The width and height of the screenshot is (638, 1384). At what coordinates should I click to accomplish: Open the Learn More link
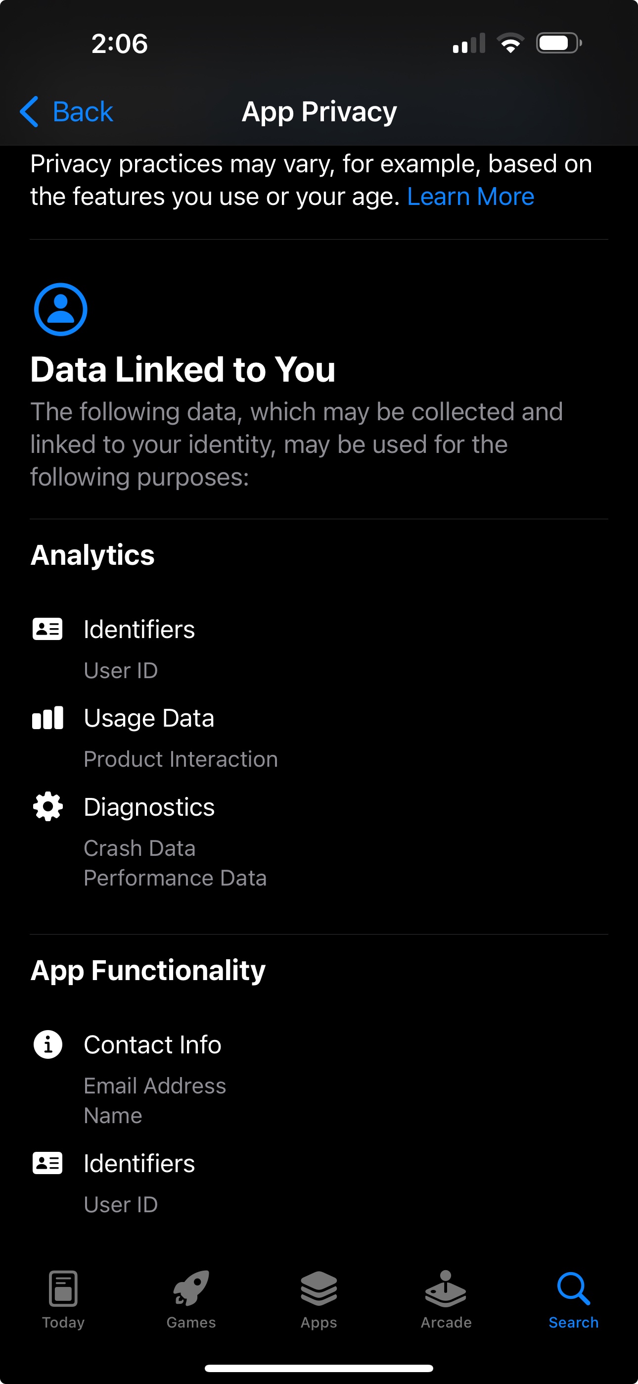point(470,197)
